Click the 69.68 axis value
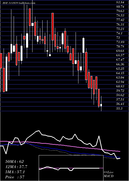Screen dimensions: 129x181 click(120, 51)
